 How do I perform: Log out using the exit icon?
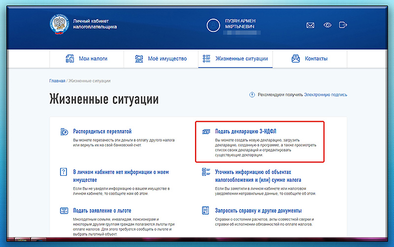(x=343, y=25)
